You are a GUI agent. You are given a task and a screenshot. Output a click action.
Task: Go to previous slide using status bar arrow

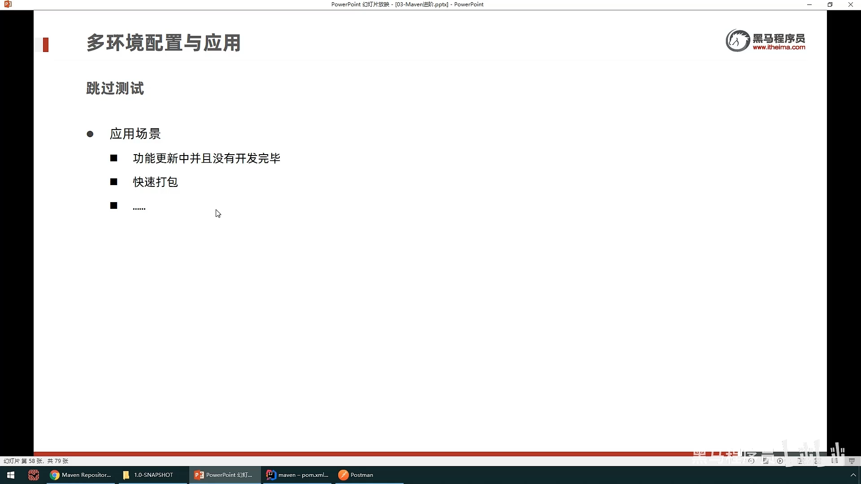[751, 461]
